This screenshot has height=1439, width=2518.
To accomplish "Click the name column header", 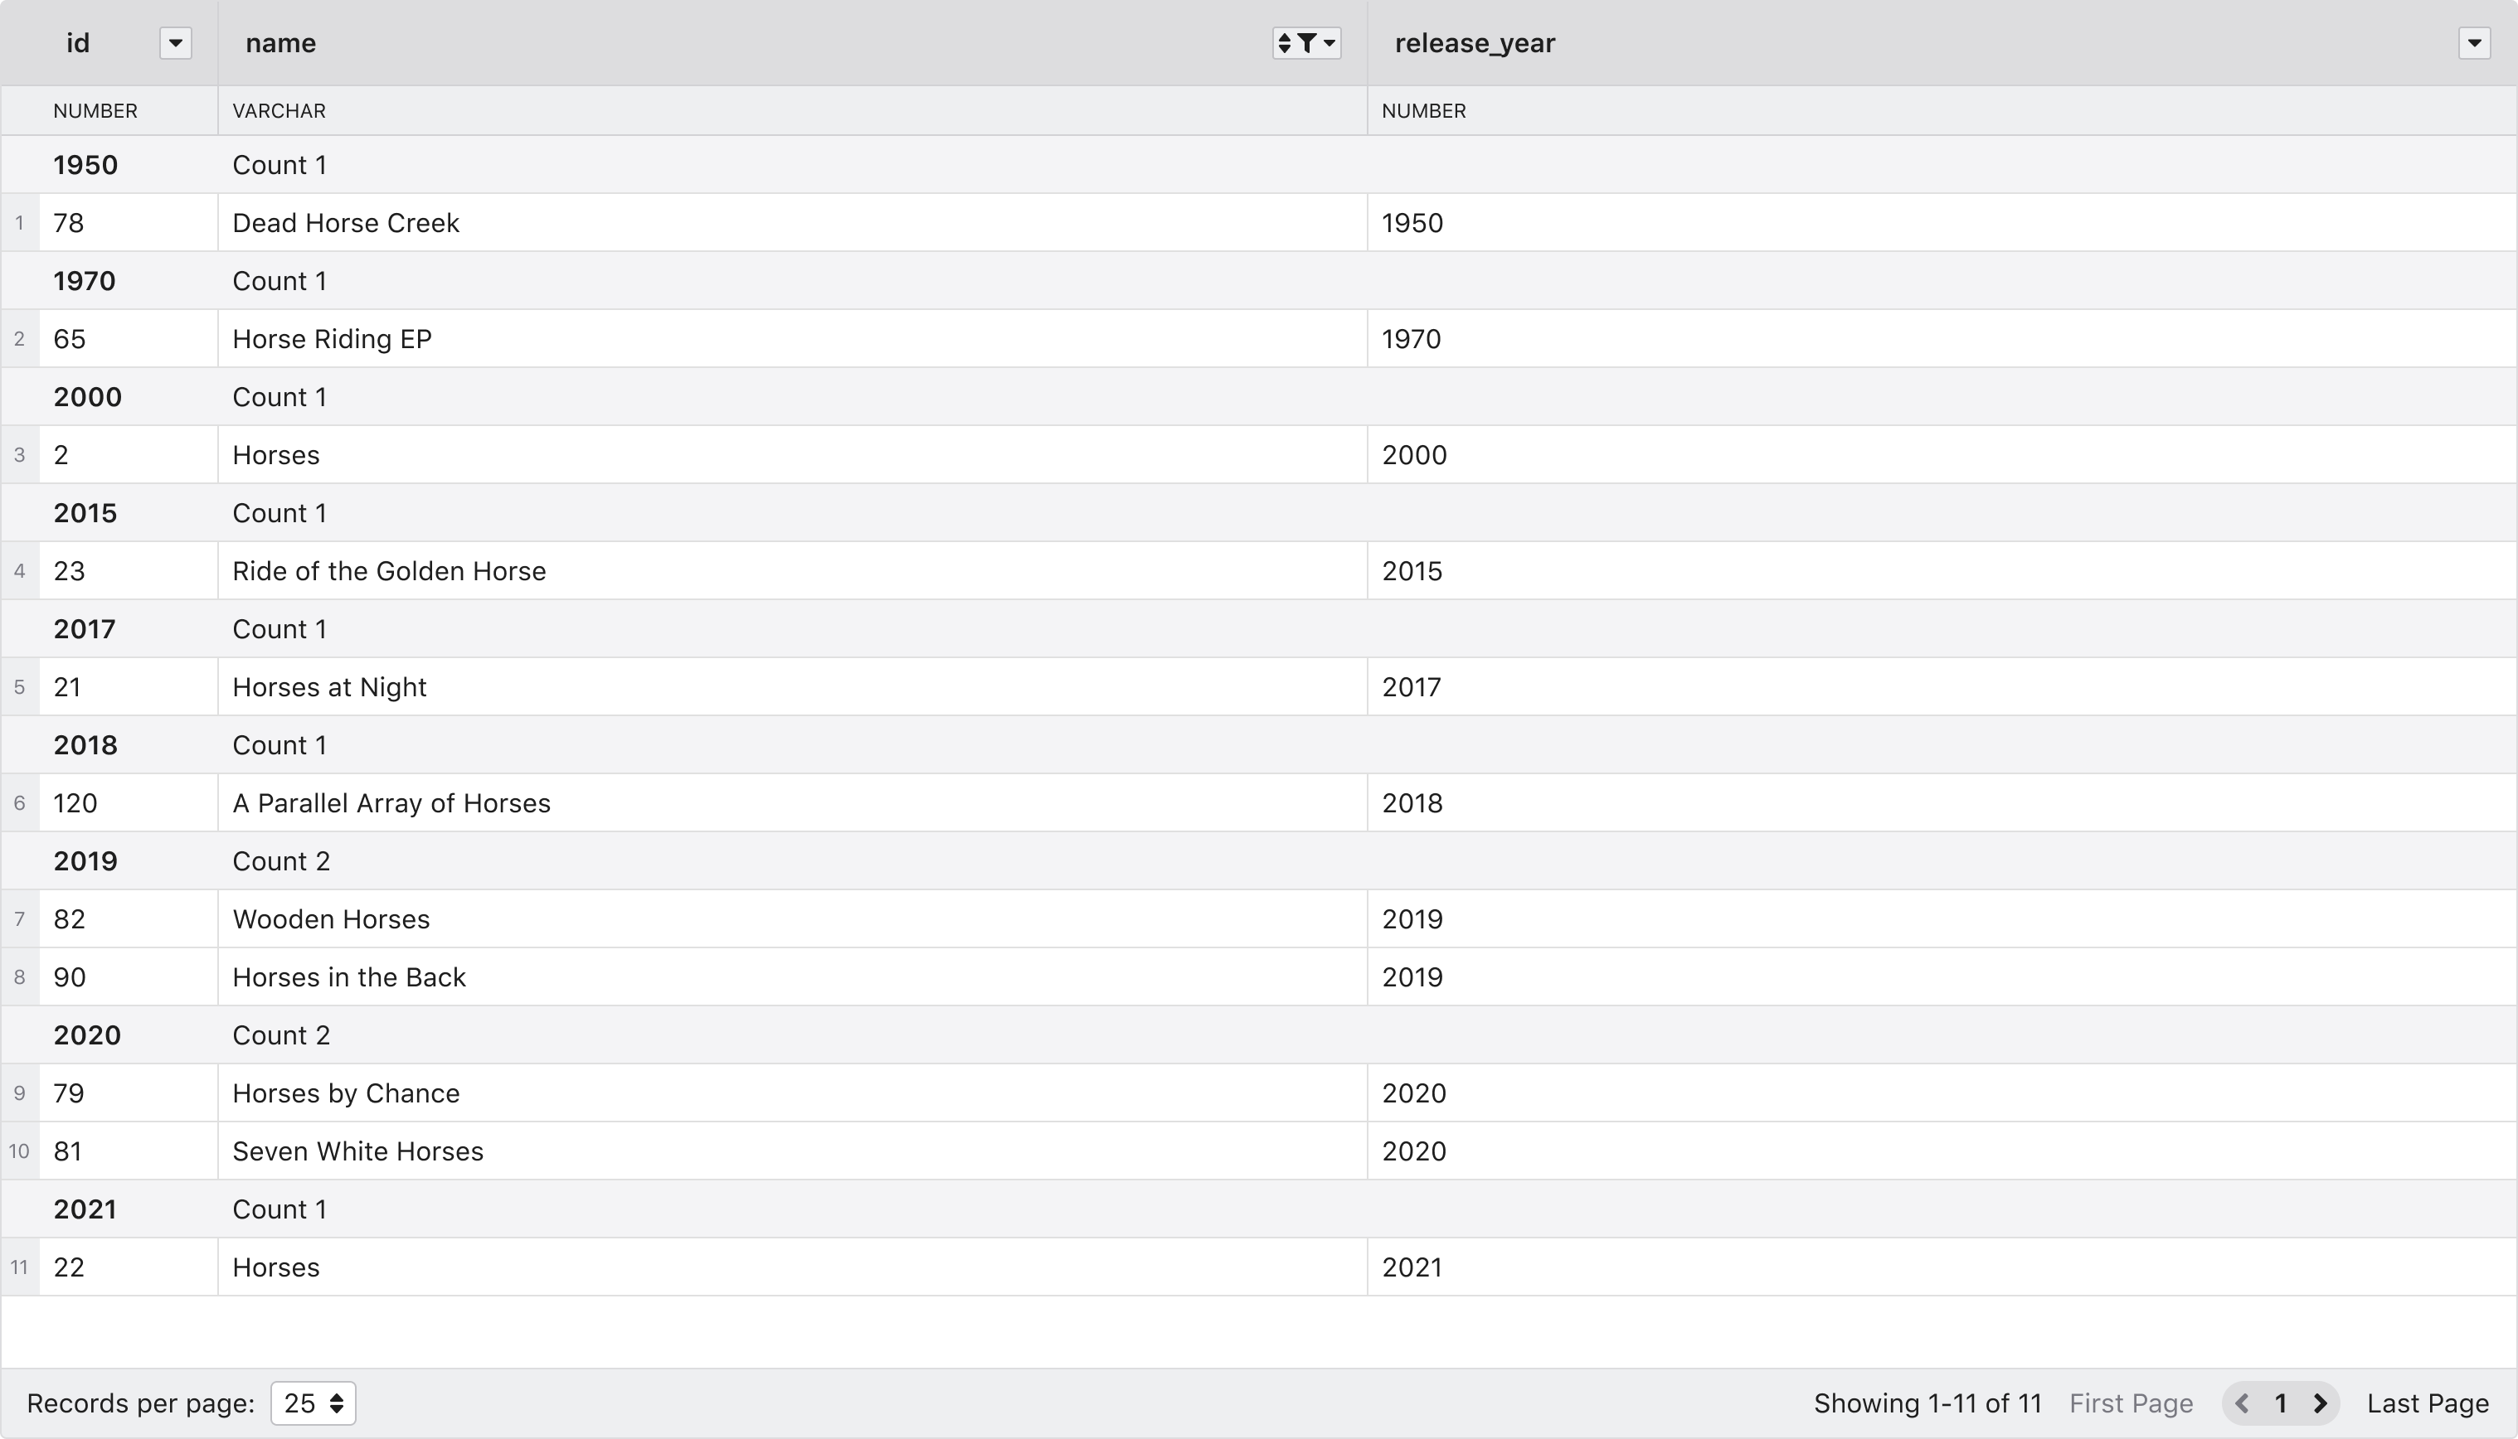I will tap(281, 43).
